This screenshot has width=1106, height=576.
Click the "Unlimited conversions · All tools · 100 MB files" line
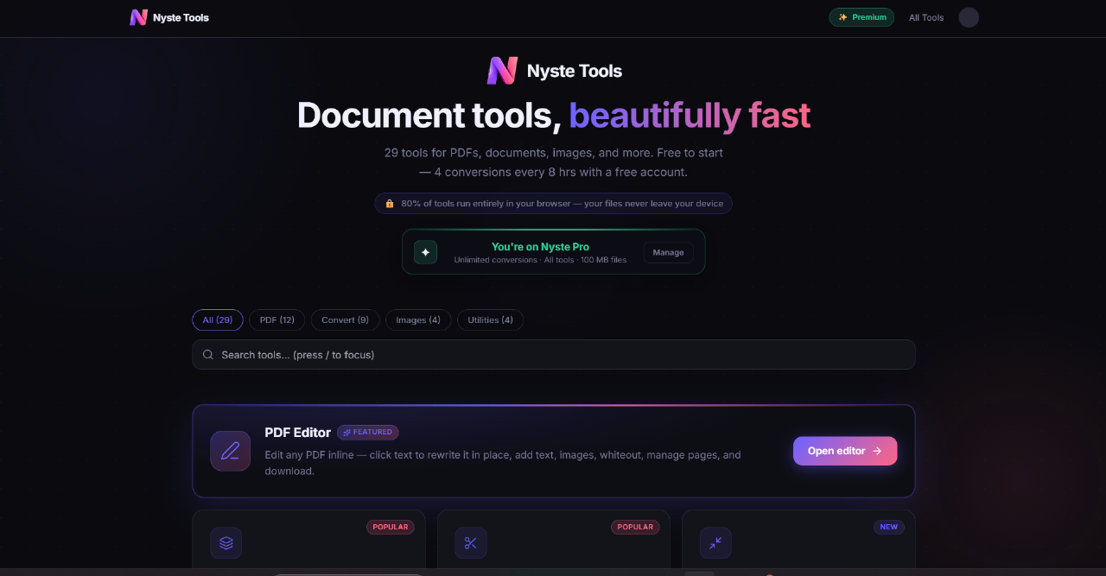(540, 260)
